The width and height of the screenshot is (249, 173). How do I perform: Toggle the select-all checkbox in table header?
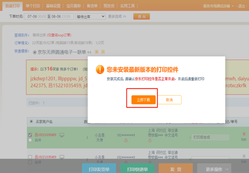click(31, 122)
